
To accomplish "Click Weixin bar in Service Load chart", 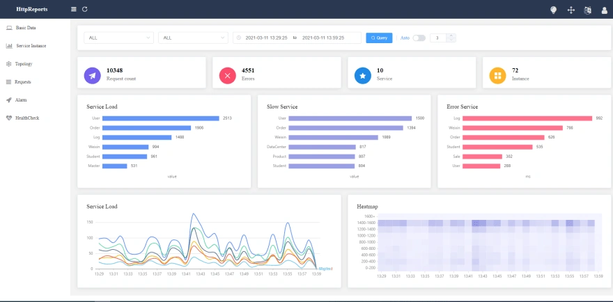I will click(x=125, y=147).
